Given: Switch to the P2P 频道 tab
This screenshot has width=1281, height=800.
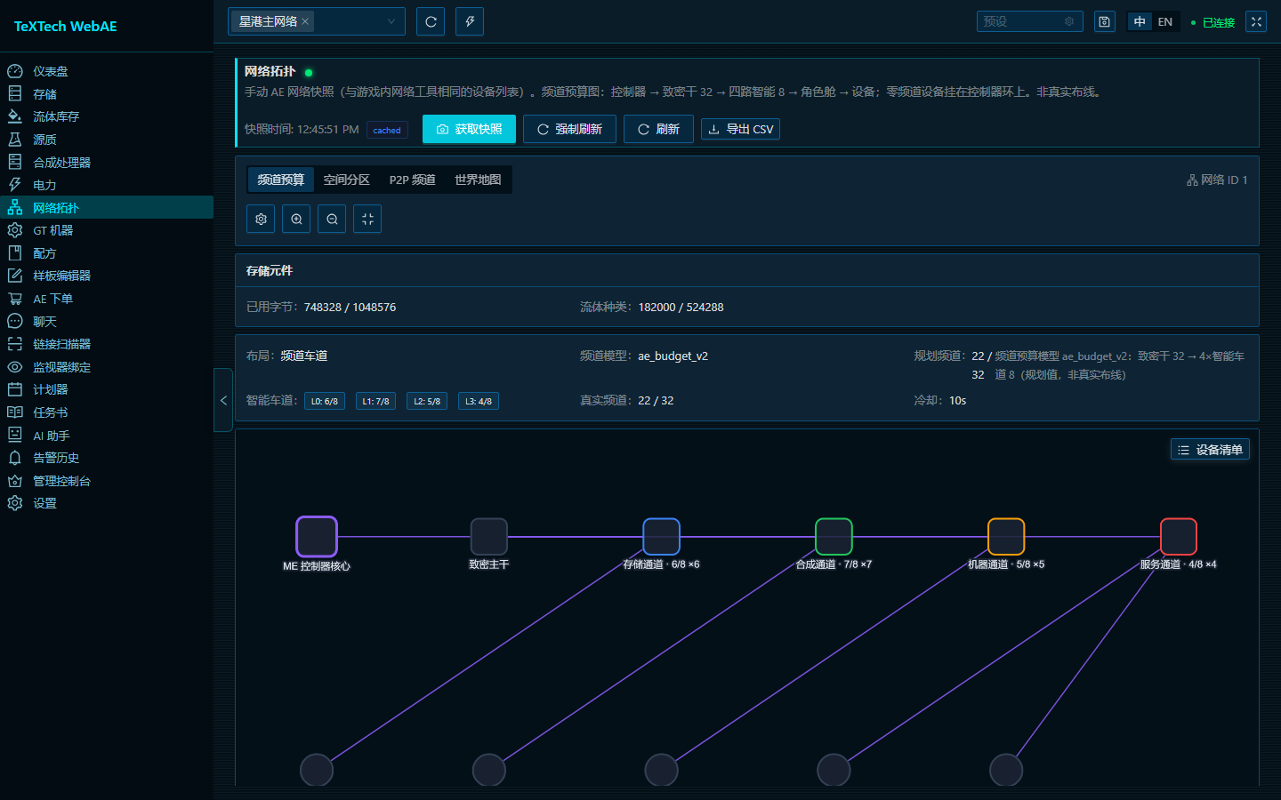Looking at the screenshot, I should [413, 180].
